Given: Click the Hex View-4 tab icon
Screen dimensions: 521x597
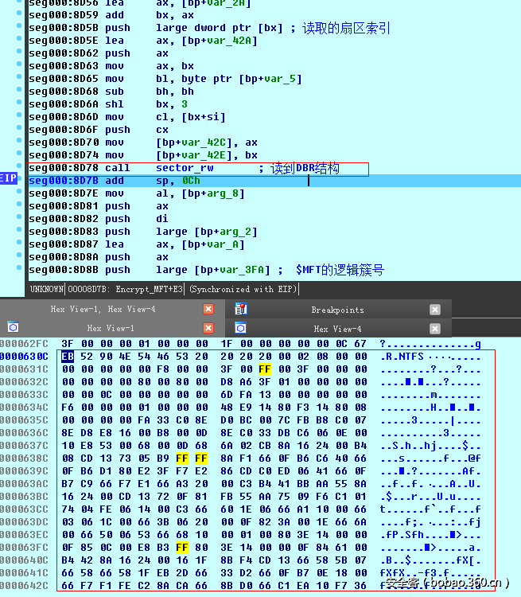Looking at the screenshot, I should (x=241, y=328).
